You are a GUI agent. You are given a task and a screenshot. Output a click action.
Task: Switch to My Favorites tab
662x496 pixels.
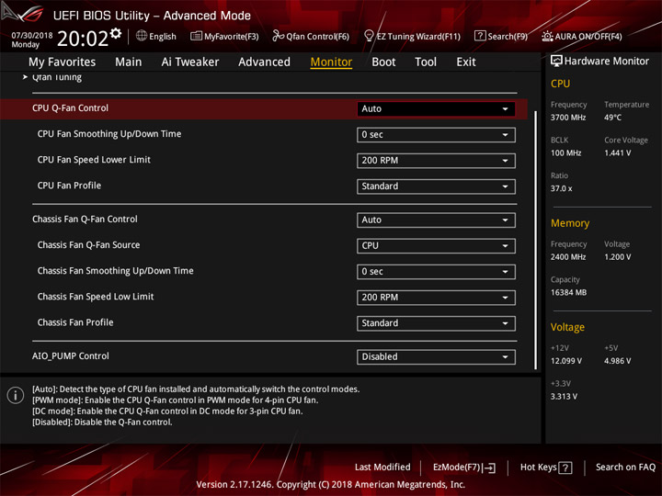click(63, 62)
